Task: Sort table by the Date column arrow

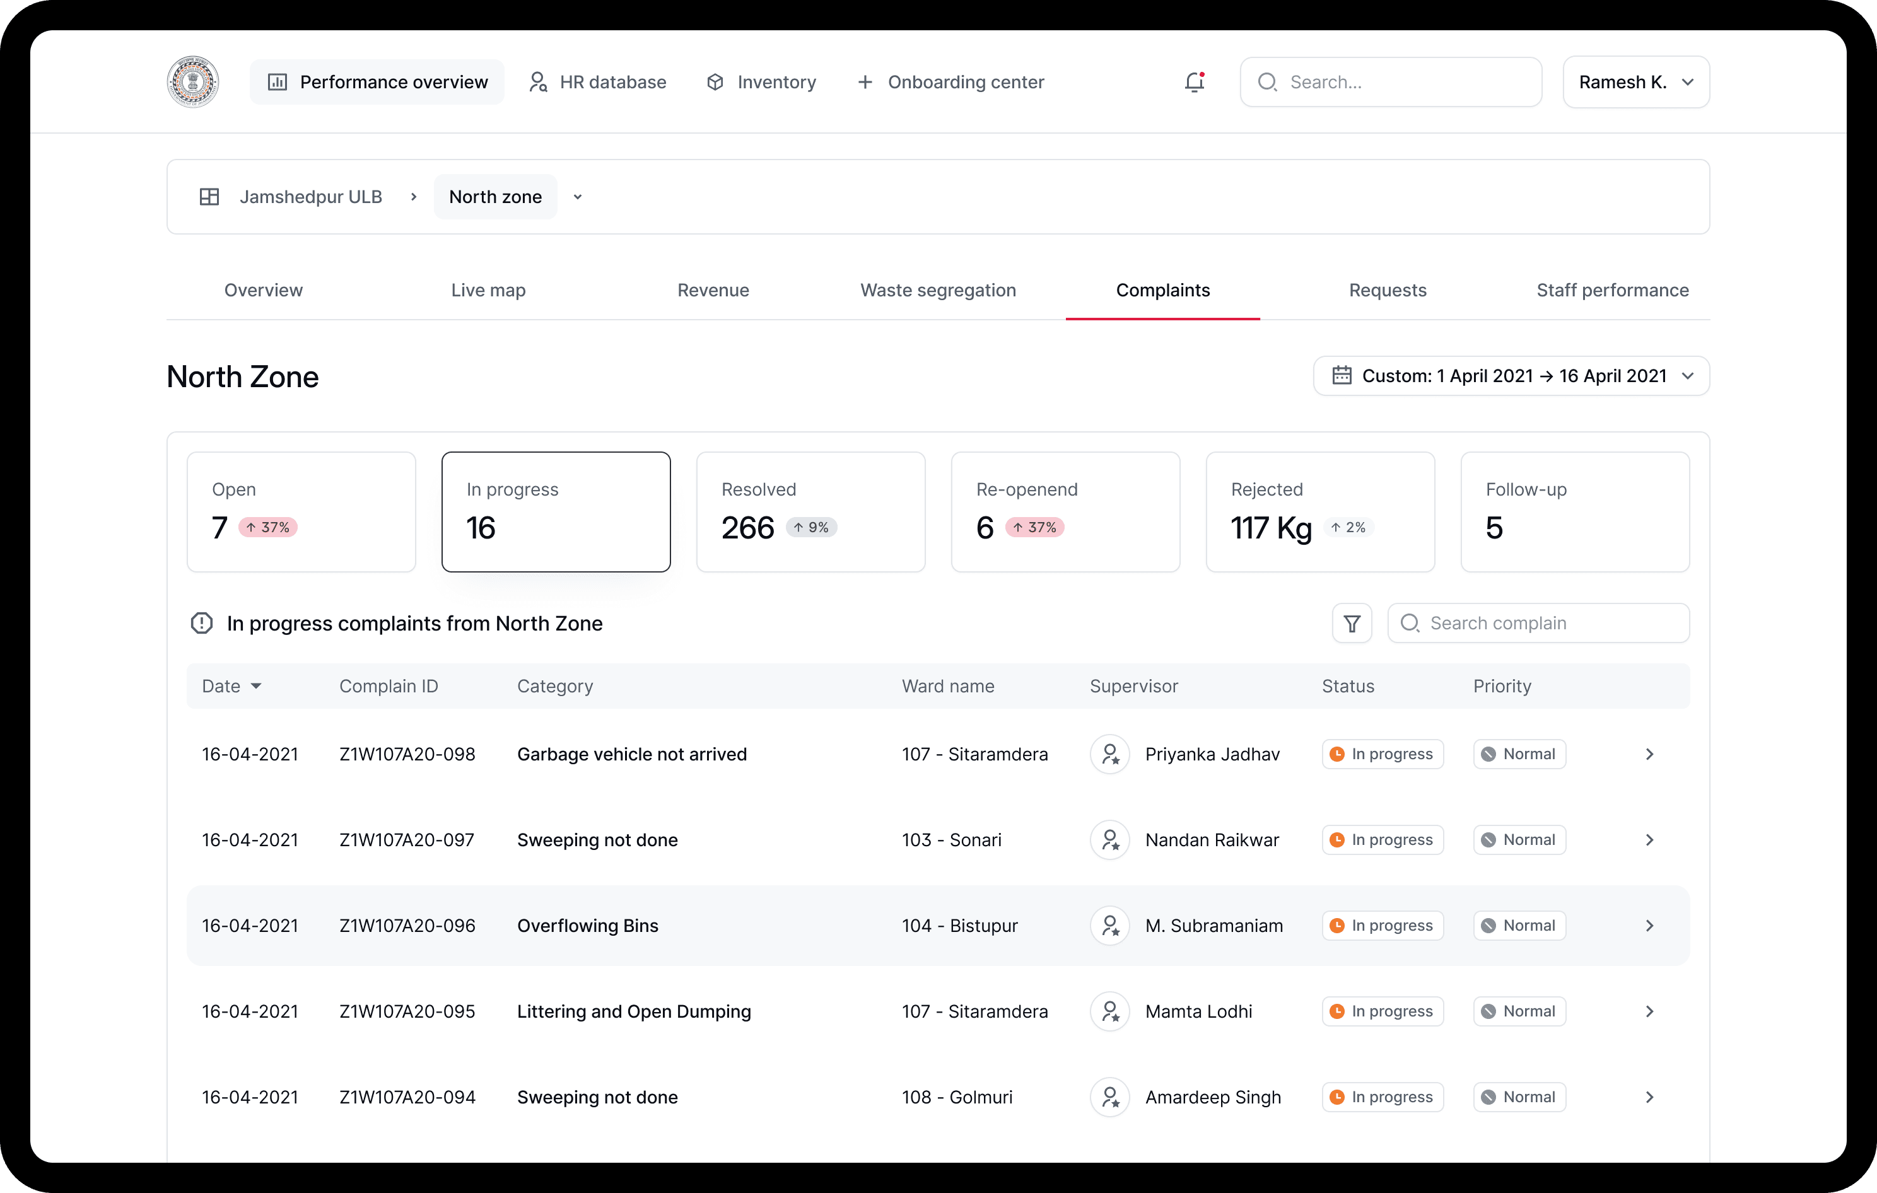Action: (x=255, y=687)
